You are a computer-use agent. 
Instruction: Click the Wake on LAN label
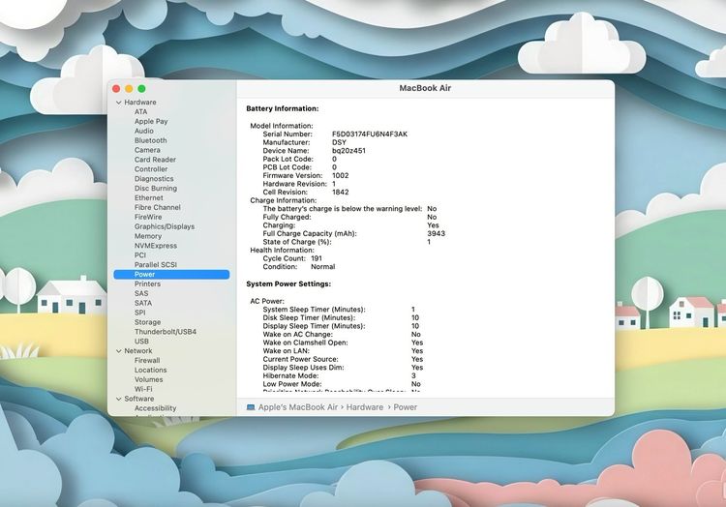coord(286,351)
